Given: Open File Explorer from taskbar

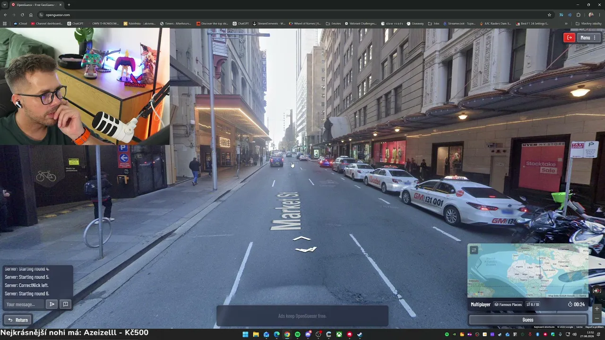Looking at the screenshot, I should point(256,334).
